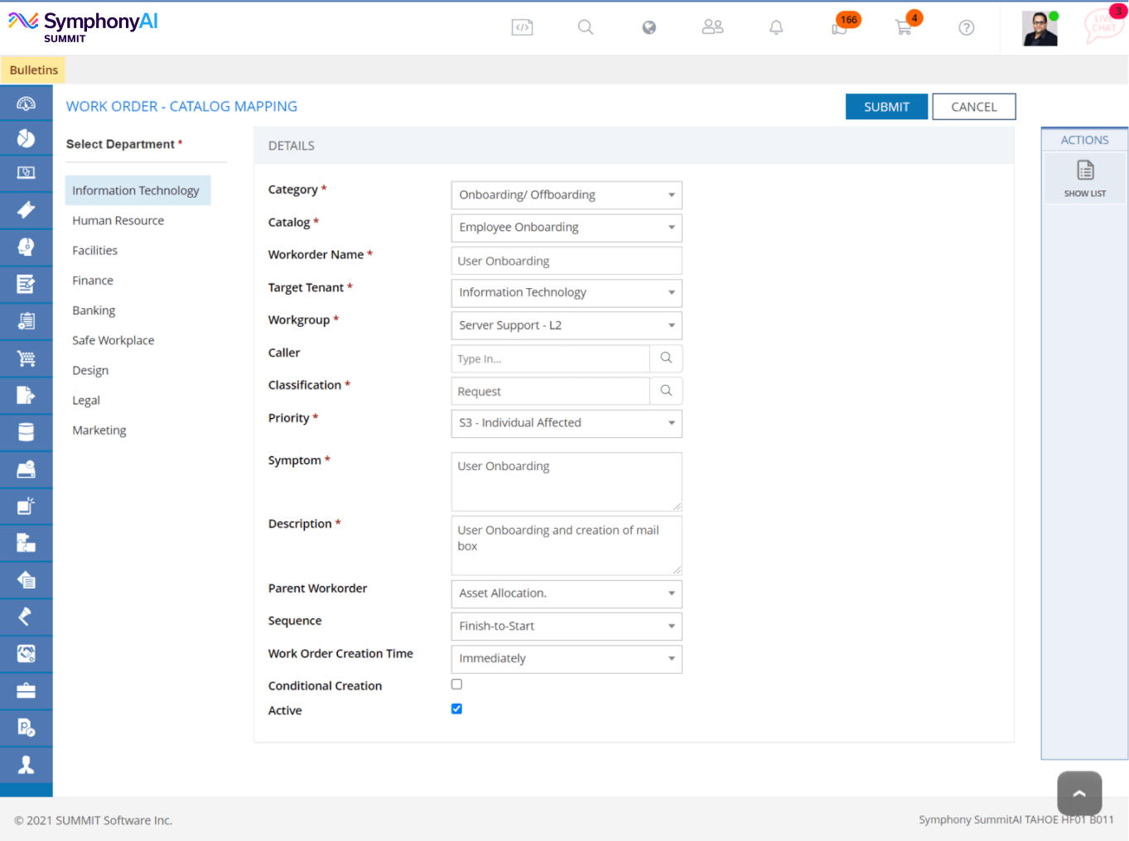The image size is (1129, 841).
Task: Open the Live Chat bubble icon
Action: [1103, 25]
